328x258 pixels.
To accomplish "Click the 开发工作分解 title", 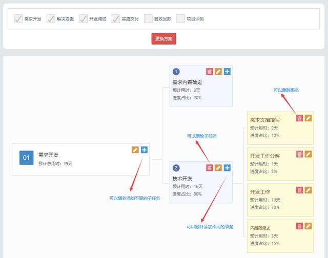I will [265, 156].
